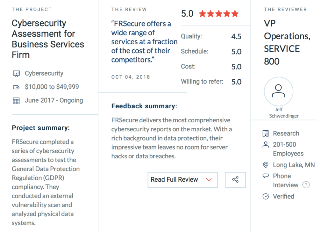Click the Verified checkmark icon

(266, 196)
